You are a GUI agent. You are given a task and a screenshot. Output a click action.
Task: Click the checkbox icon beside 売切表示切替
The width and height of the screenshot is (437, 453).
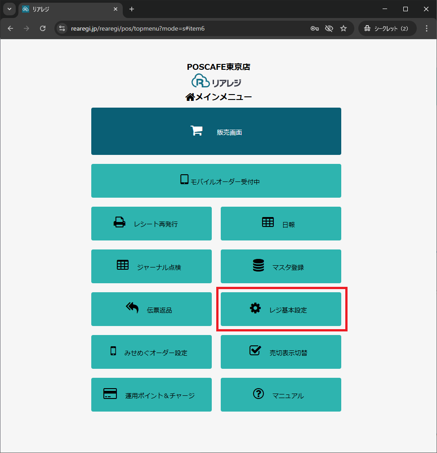click(255, 350)
